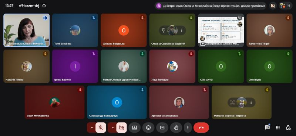Click name label Олександр Бондарчук
Viewport: 296px width, 136px height.
[104, 116]
